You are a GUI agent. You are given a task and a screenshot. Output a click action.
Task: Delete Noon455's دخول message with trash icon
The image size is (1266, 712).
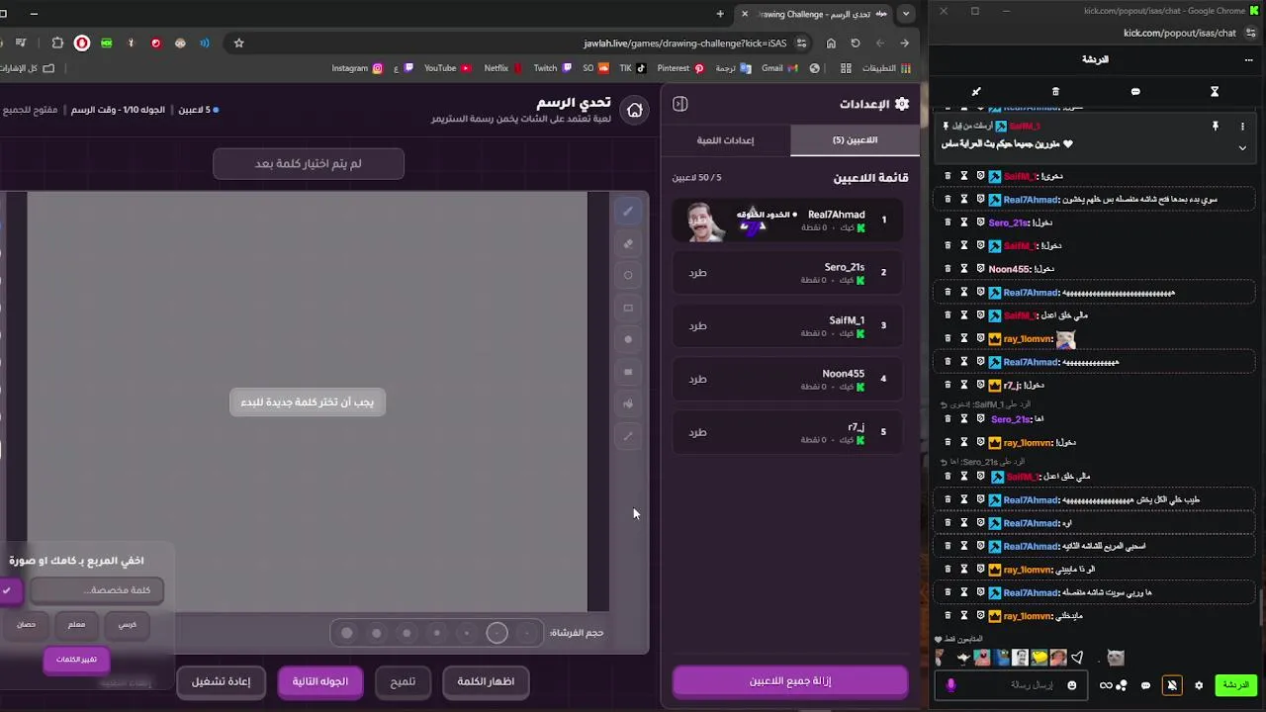pos(948,269)
